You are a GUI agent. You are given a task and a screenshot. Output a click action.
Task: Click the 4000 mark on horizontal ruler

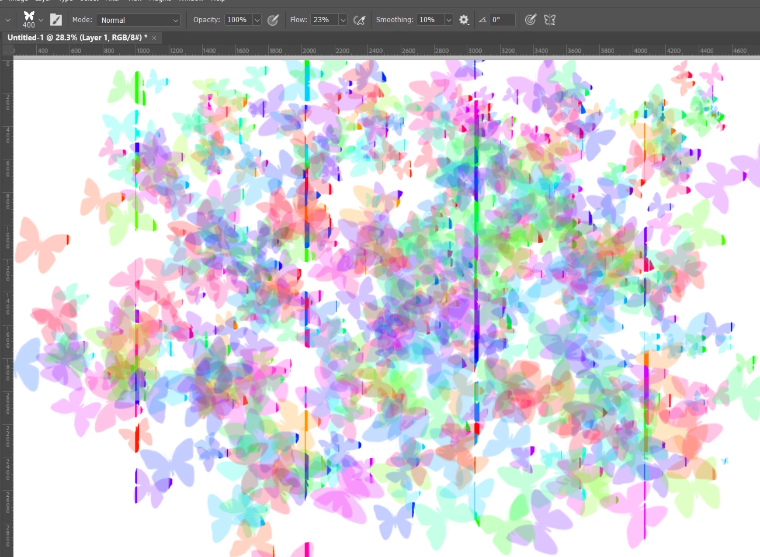[641, 51]
